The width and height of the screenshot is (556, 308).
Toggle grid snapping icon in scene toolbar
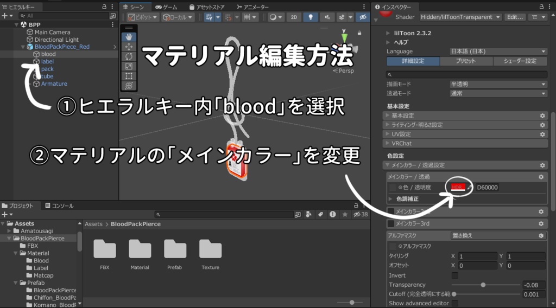coord(209,17)
